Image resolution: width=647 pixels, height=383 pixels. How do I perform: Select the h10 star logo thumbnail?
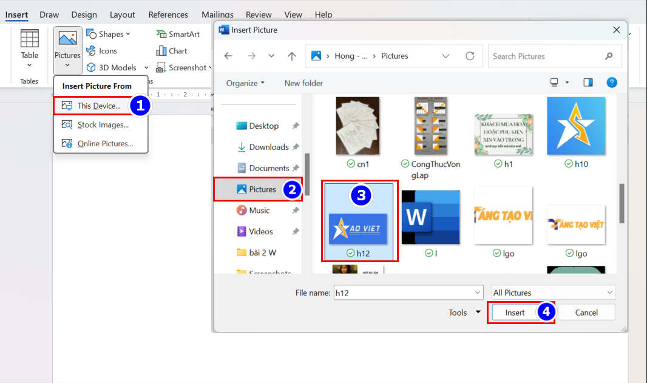coord(575,126)
